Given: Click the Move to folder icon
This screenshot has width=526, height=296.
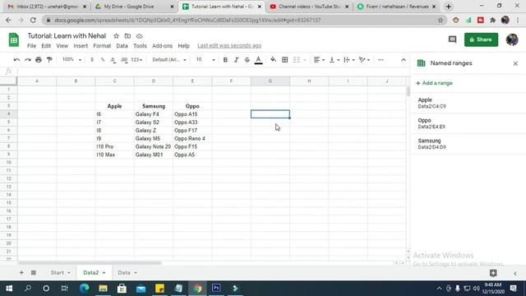Looking at the screenshot, I should pos(127,36).
